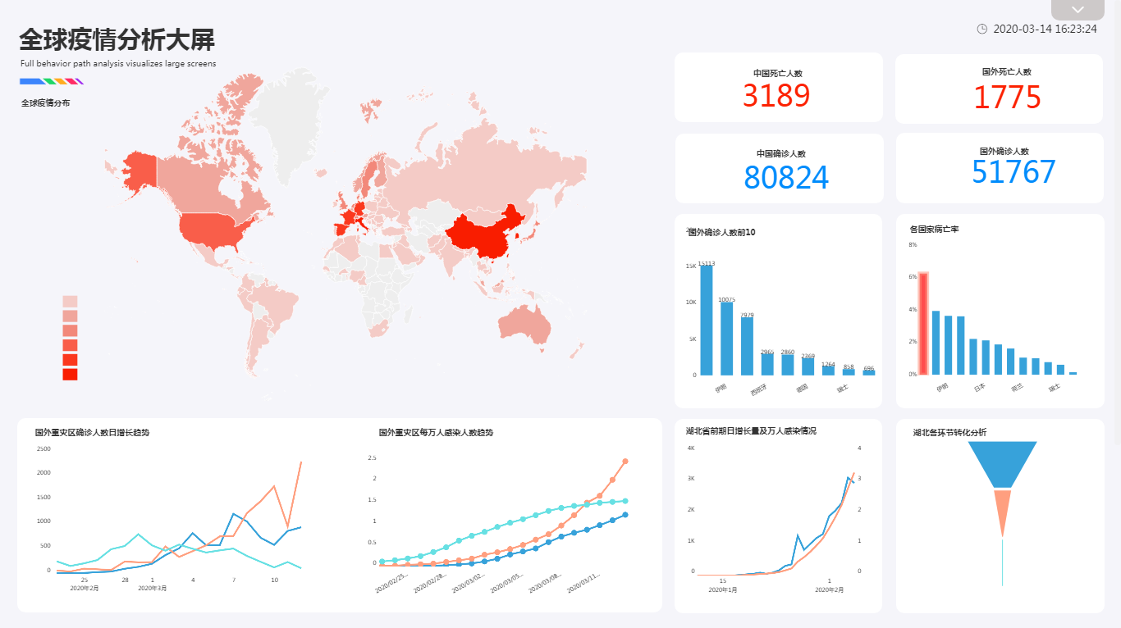Expand the top-right chevron dropdown tab
Viewport: 1121px width, 628px height.
1078,10
